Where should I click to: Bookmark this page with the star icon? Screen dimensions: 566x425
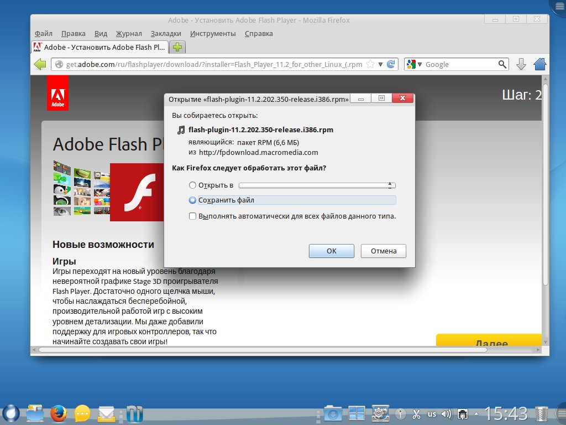(x=370, y=64)
